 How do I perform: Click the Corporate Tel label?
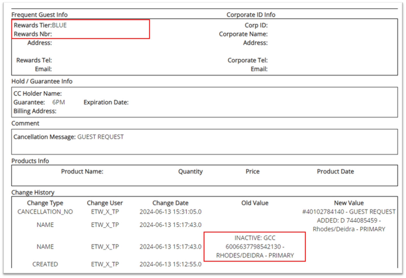click(247, 60)
